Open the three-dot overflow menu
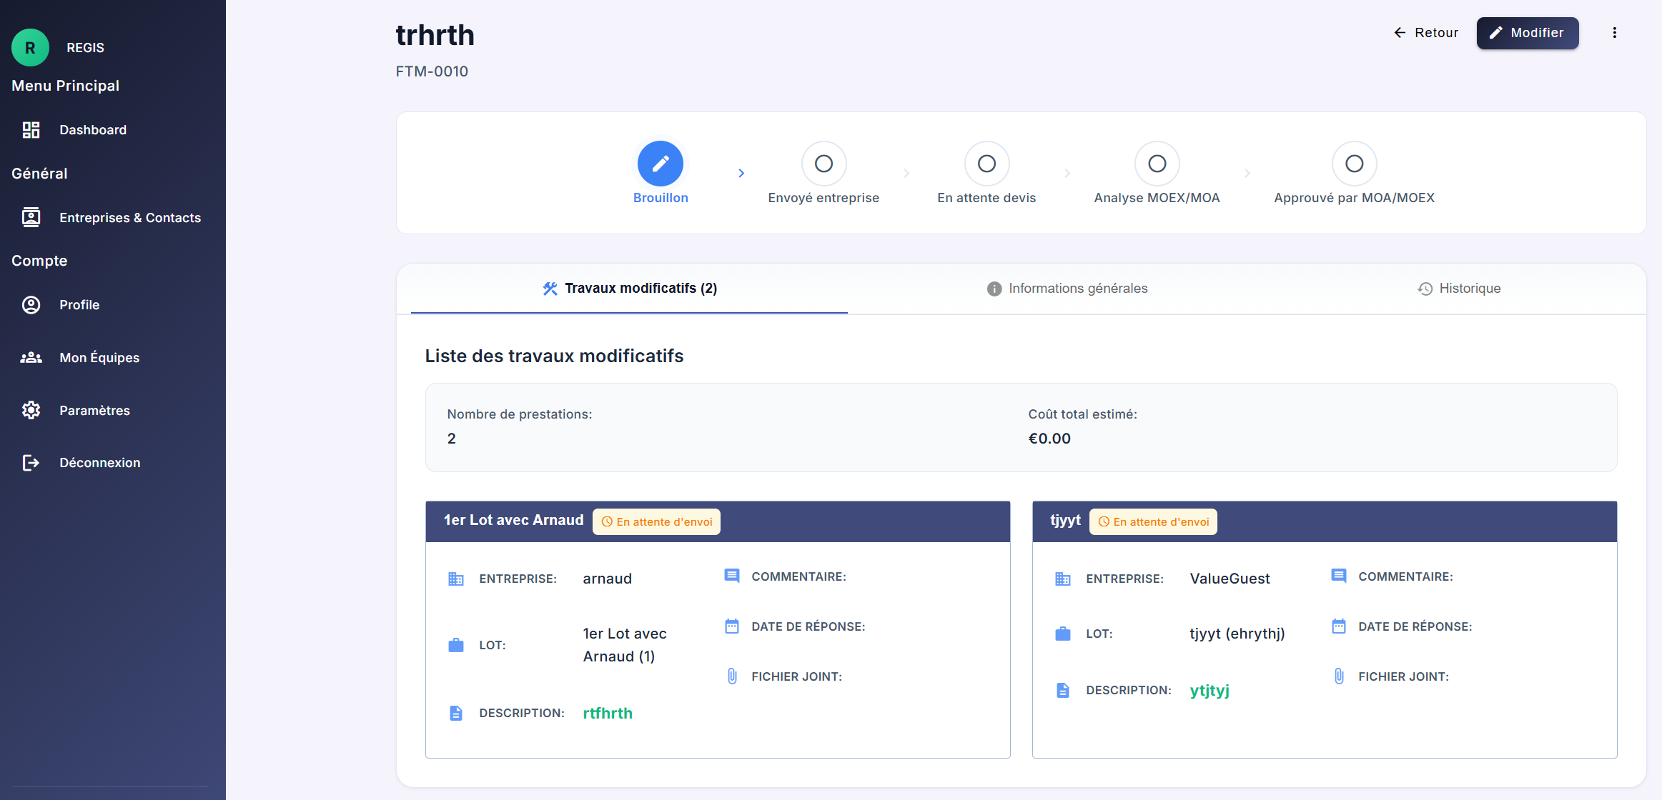The height and width of the screenshot is (800, 1662). 1614,32
